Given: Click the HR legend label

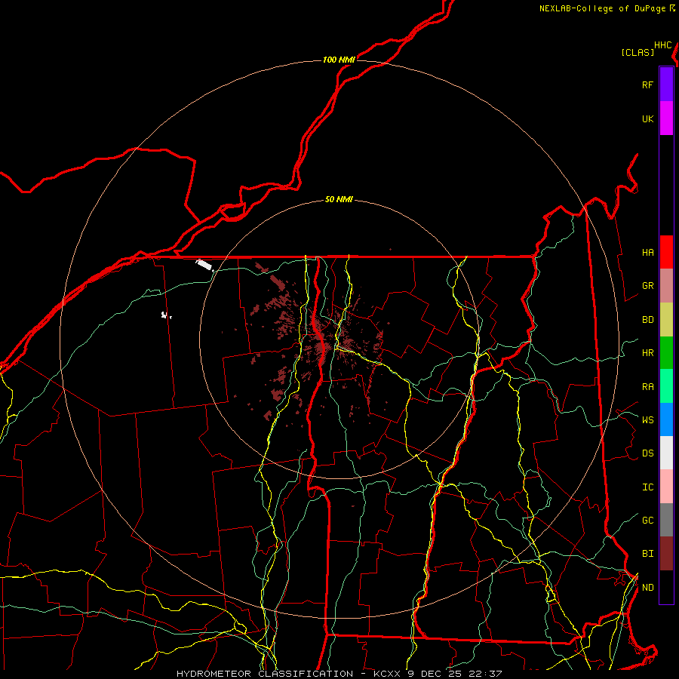Looking at the screenshot, I should click(x=647, y=353).
